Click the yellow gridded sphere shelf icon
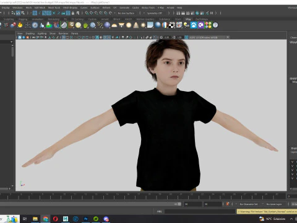Image resolution: width=297 pixels, height=223 pixels. pos(78,25)
